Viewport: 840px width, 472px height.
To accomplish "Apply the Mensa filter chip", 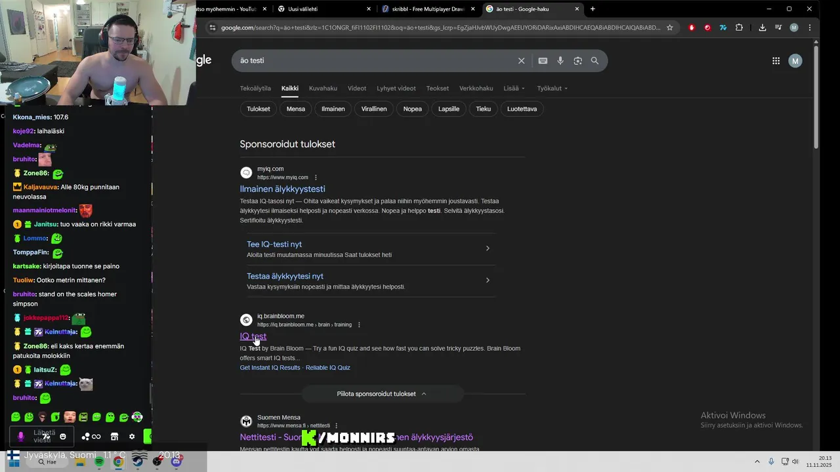I will 296,109.
